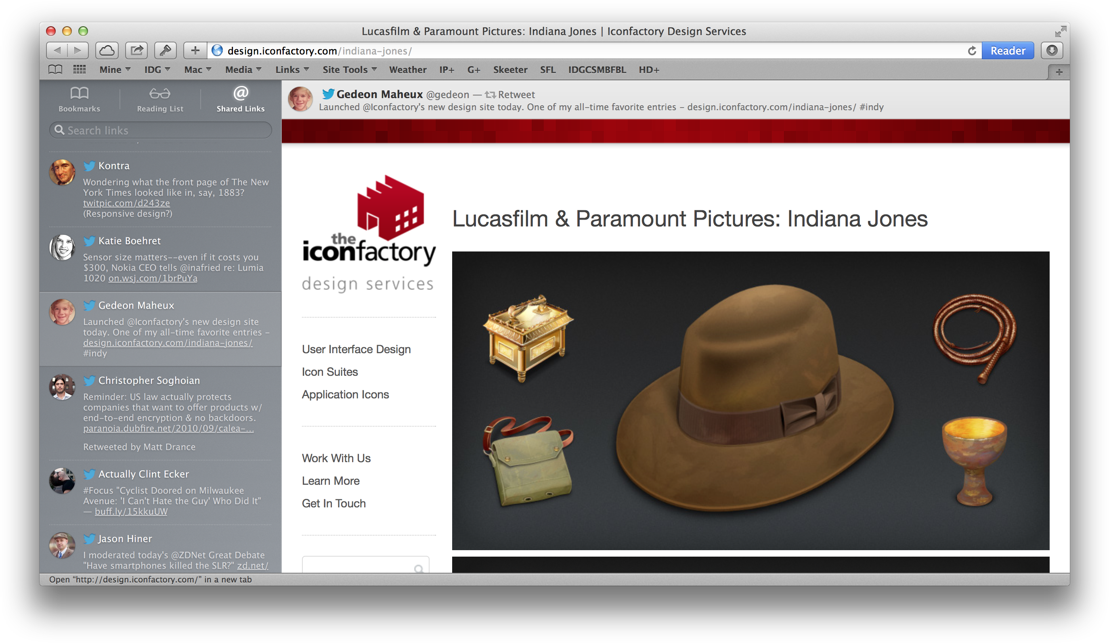Toggle the Reader view button
Viewport: 1109px width, 643px height.
(x=1007, y=51)
